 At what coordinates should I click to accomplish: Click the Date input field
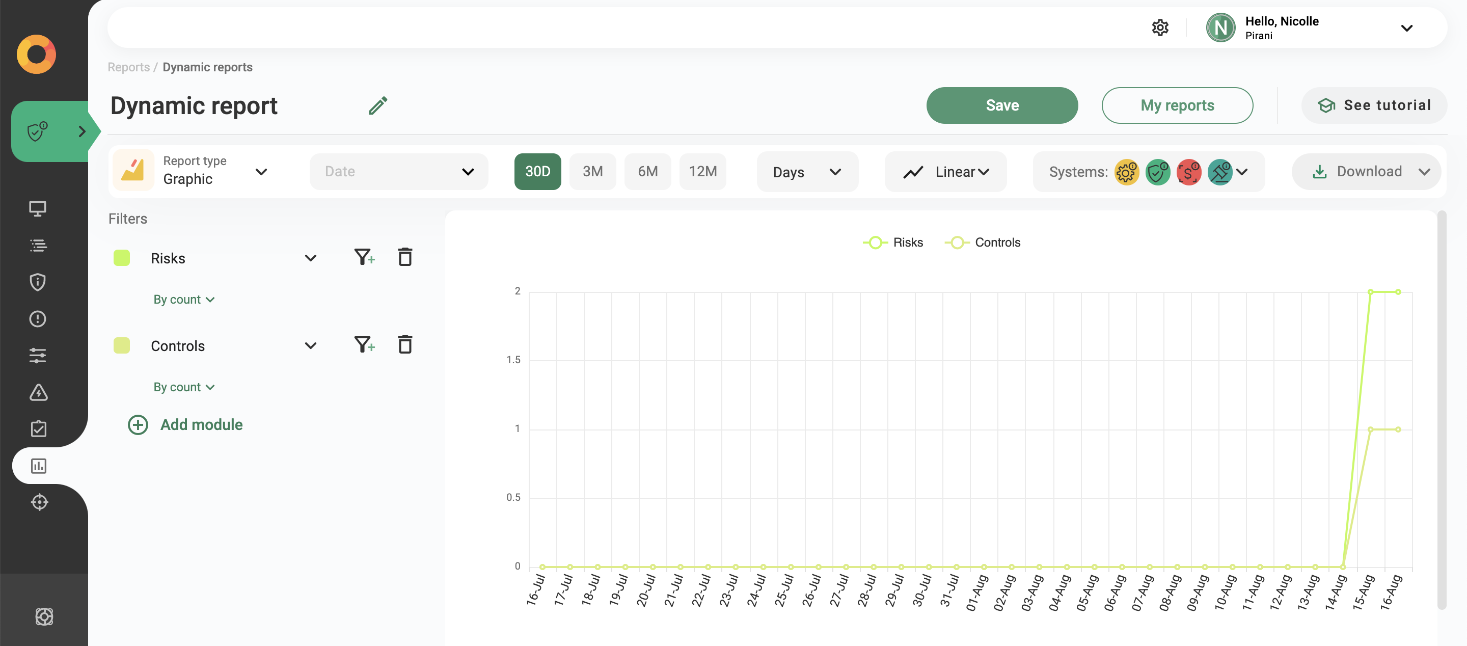(x=399, y=172)
